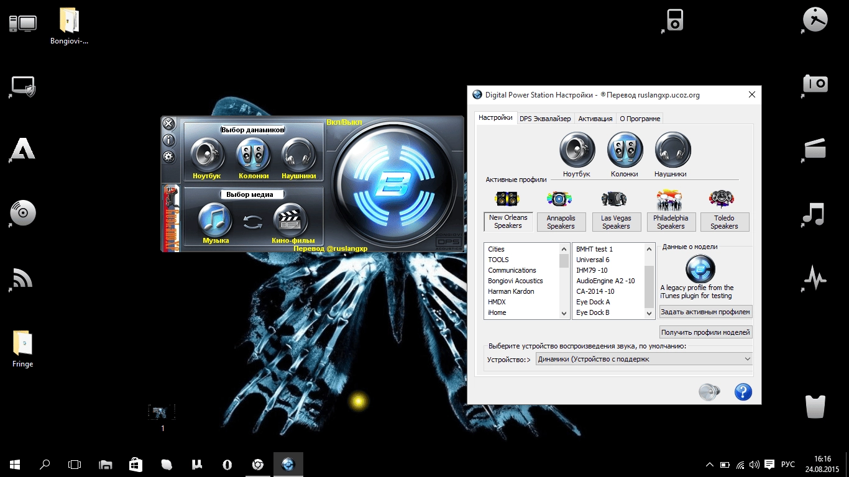Choose Кино-фильм media mode in widget
The width and height of the screenshot is (849, 477).
point(291,219)
